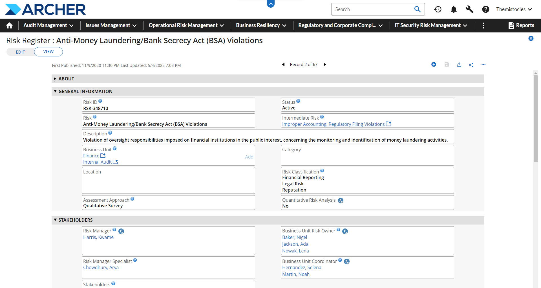Switch to EDIT mode
Viewport: 541px width, 288px height.
pyautogui.click(x=20, y=52)
